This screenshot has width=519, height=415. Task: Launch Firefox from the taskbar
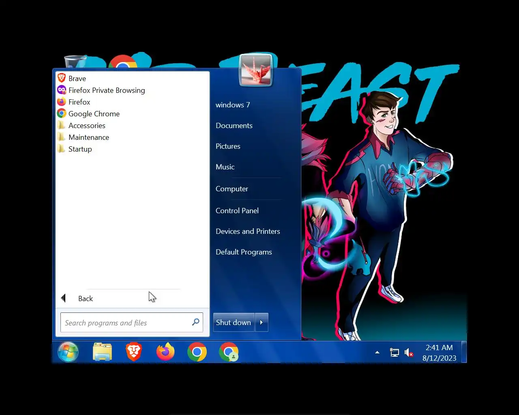point(165,352)
